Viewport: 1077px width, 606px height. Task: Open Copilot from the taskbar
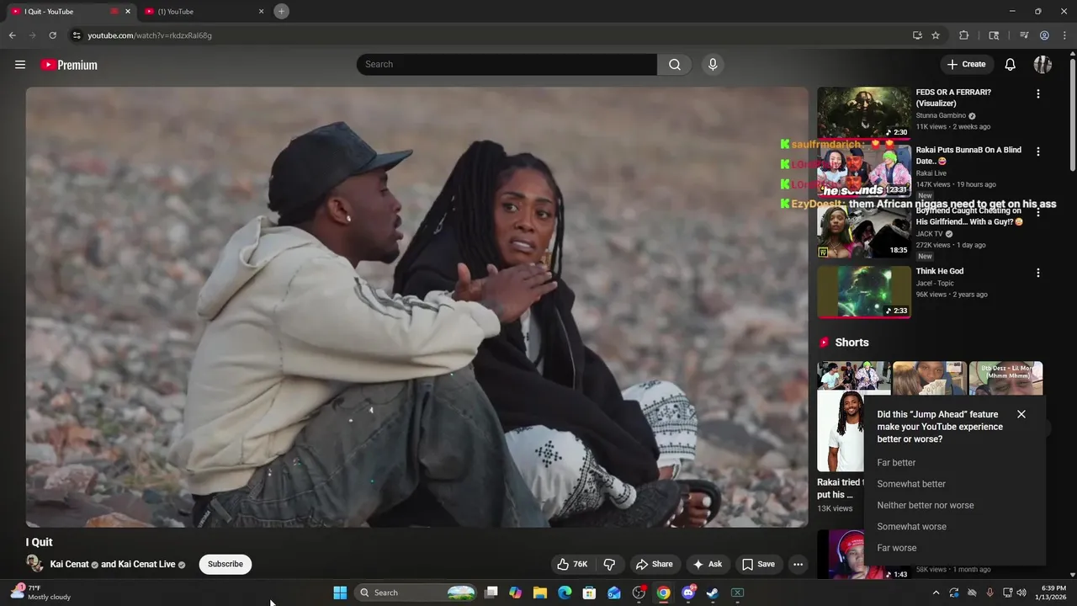click(x=516, y=593)
